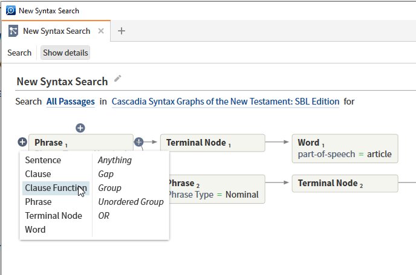Select Anything in the node menu

point(115,160)
